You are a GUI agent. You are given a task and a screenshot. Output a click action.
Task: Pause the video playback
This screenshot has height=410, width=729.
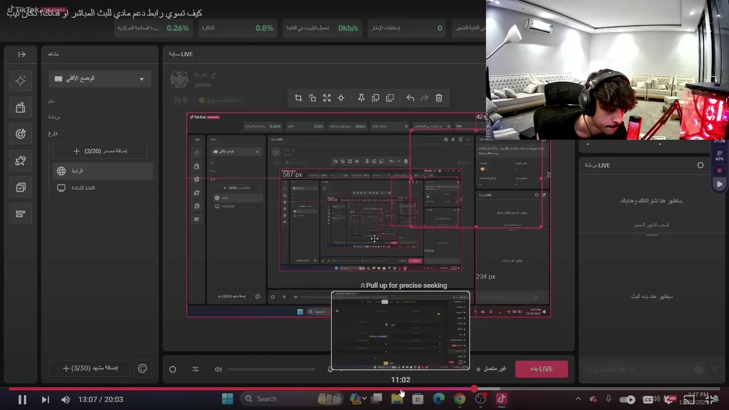tap(22, 400)
